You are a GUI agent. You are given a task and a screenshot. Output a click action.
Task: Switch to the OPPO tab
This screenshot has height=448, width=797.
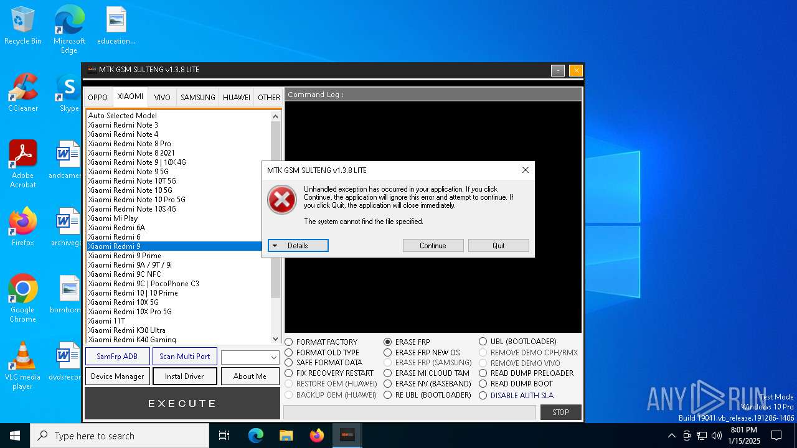coord(98,98)
